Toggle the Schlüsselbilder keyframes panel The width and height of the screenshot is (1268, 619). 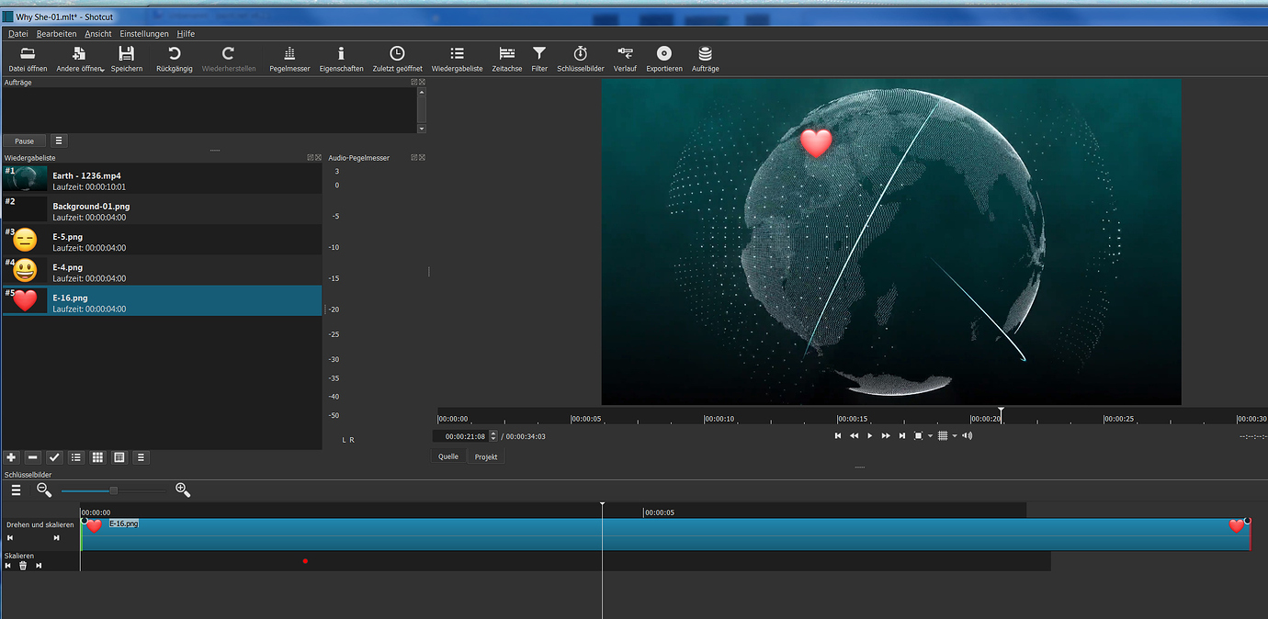581,60
